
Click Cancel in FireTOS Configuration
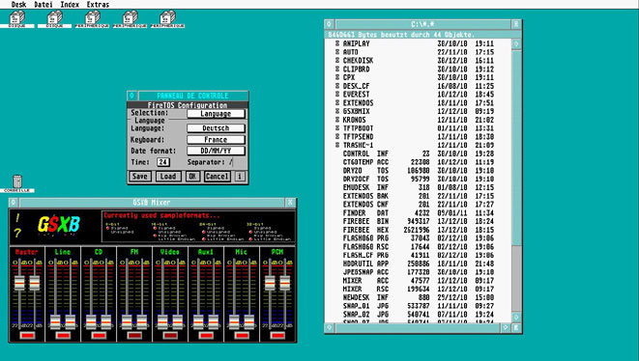point(218,177)
